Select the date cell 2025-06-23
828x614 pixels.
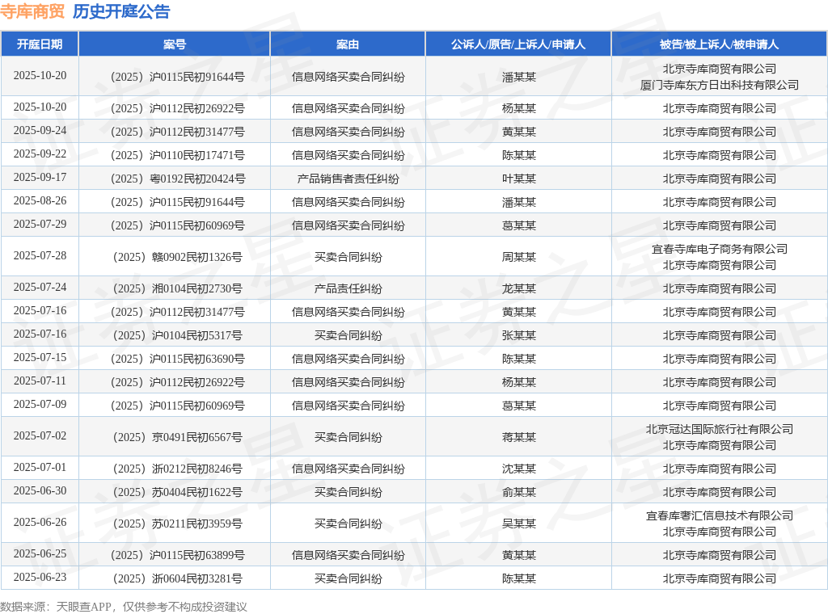[x=40, y=577]
